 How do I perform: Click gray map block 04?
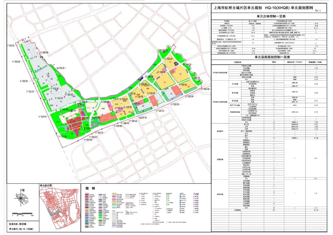pyautogui.click(x=39, y=67)
